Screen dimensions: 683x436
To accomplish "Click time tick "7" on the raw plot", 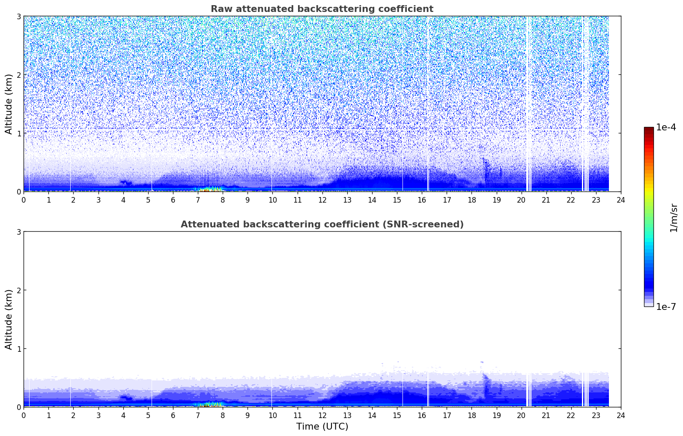I will click(x=198, y=200).
